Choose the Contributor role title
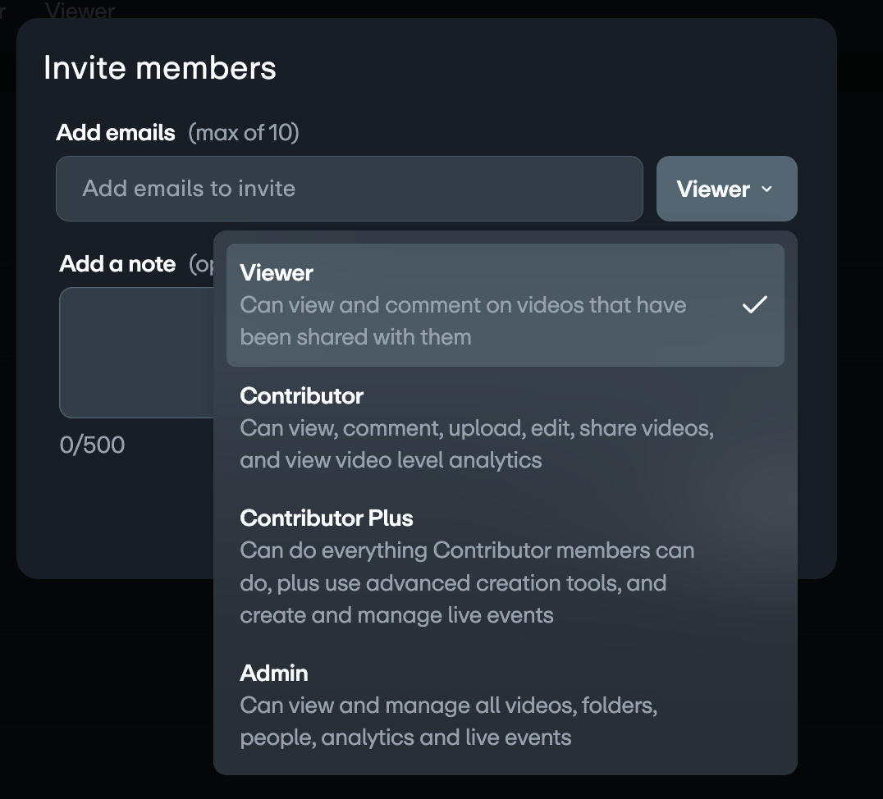 (x=301, y=396)
